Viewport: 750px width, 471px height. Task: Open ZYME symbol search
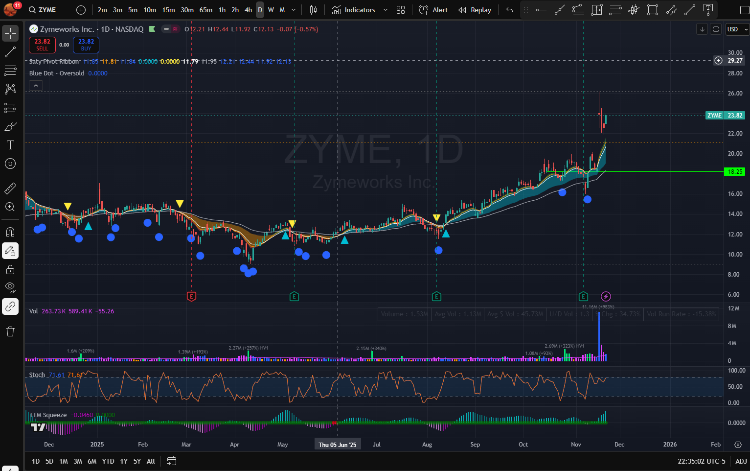pyautogui.click(x=43, y=10)
